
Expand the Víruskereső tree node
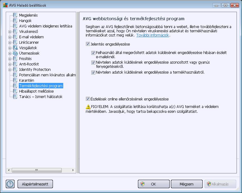tap(10, 32)
